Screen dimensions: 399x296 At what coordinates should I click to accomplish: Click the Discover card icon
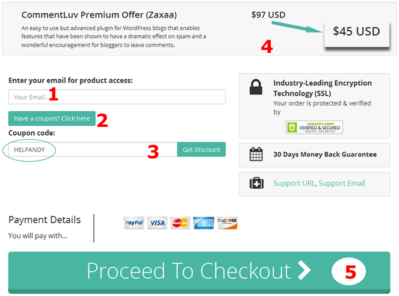pyautogui.click(x=227, y=223)
